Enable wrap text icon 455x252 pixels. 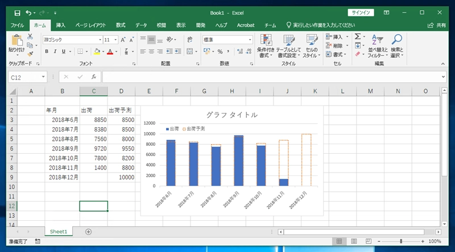pyautogui.click(x=190, y=40)
